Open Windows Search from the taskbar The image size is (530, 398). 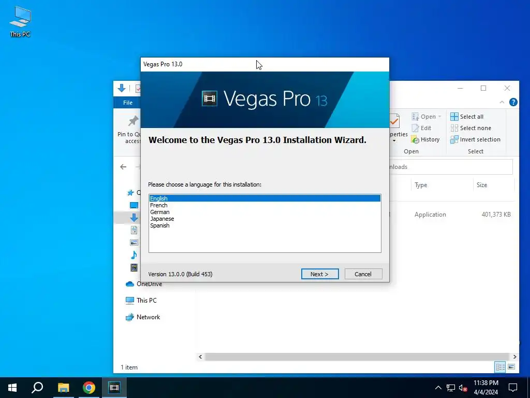click(x=37, y=388)
